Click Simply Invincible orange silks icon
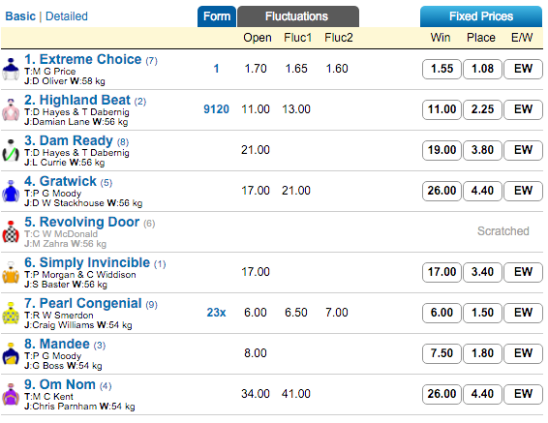 click(x=11, y=272)
